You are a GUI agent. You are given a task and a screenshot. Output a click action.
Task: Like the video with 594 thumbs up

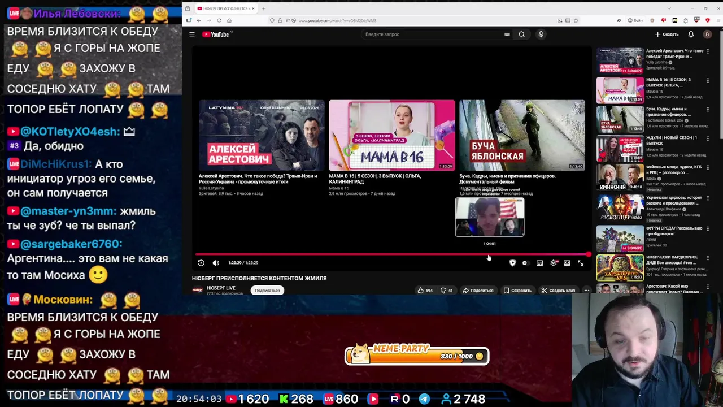pos(425,291)
